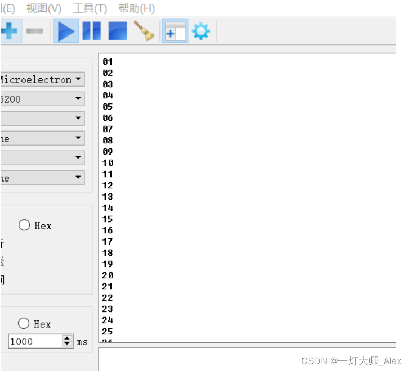Click line 20 in the receive area
Viewport: 410px width, 371px height.
click(x=108, y=275)
